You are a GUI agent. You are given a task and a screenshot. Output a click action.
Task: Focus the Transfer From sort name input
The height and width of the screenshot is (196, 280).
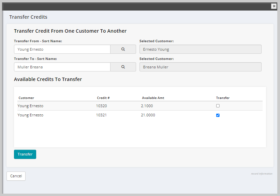pyautogui.click(x=62, y=49)
